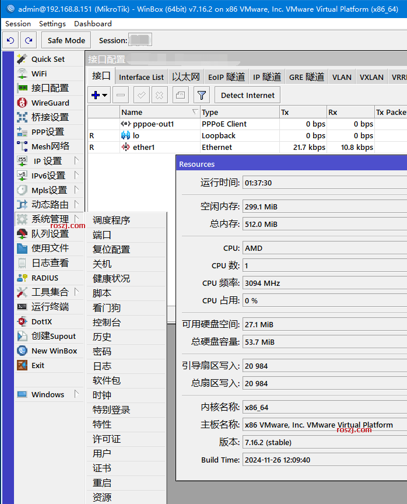Screen dimensions: 407x504
Task: Switch to the VLAN tab
Action: tap(342, 77)
